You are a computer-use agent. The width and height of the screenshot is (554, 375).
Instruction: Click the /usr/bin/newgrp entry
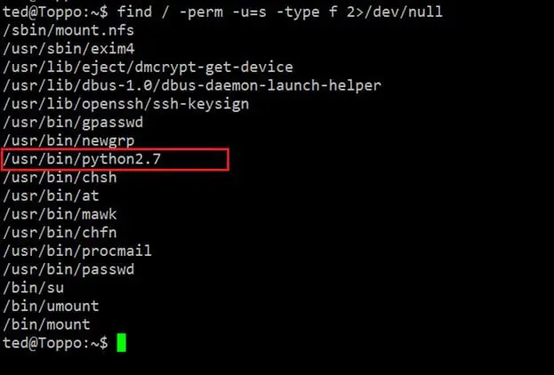point(68,140)
